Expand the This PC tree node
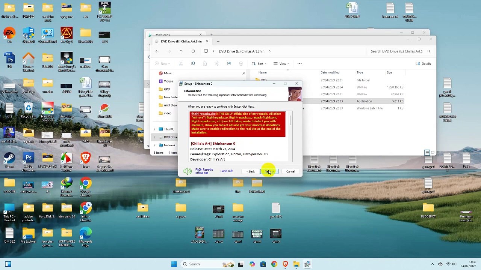Screen dimensions: 481x270 154,129
